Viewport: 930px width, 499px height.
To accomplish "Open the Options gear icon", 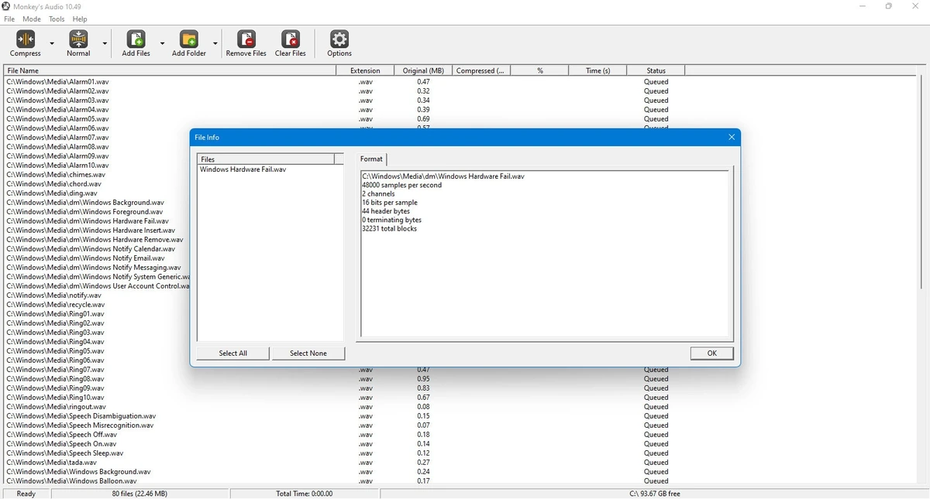I will click(x=339, y=39).
